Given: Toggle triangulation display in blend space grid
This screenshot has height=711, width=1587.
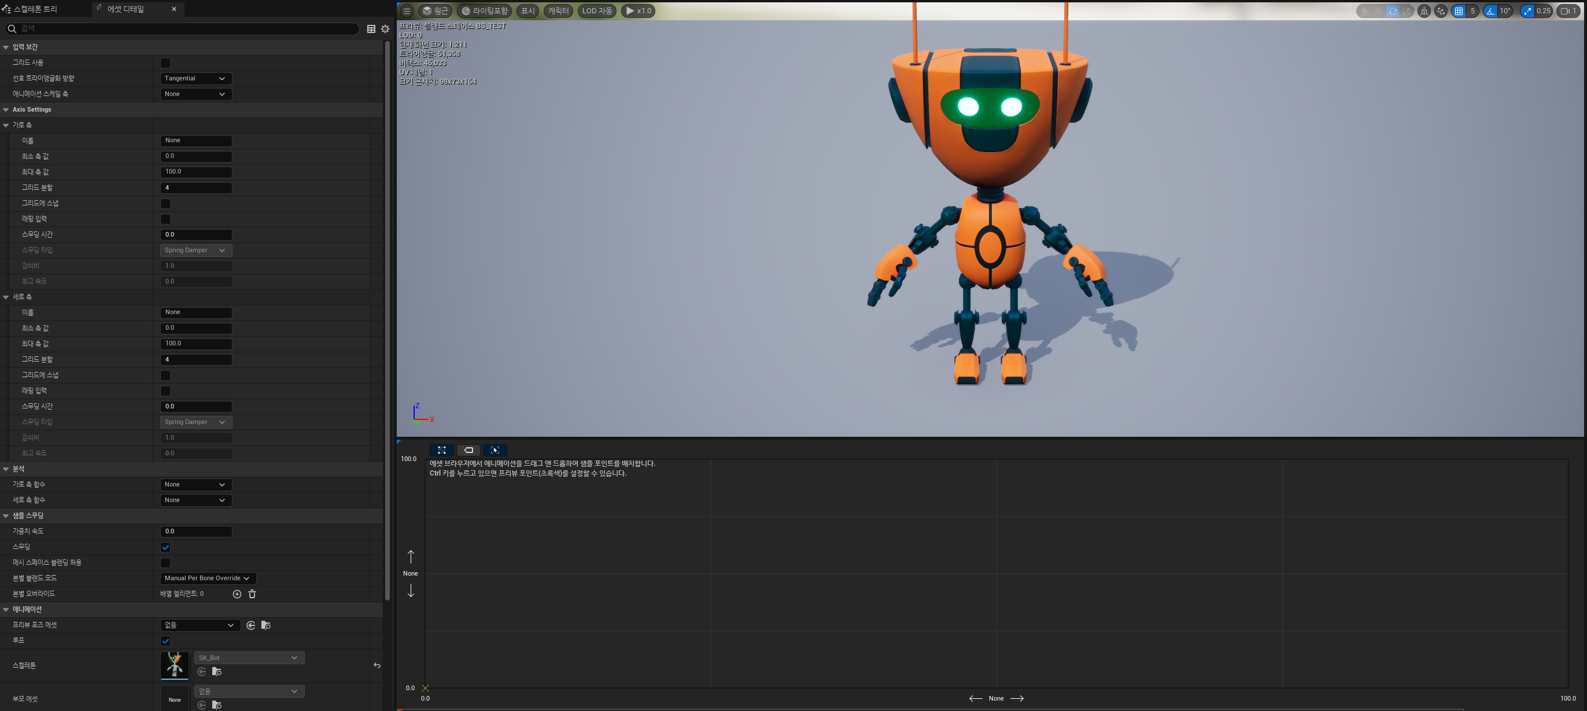Looking at the screenshot, I should pyautogui.click(x=442, y=450).
